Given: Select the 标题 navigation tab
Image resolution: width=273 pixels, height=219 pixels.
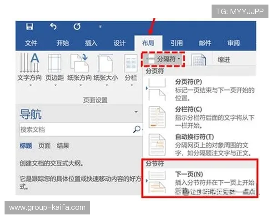Looking at the screenshot, I should pyautogui.click(x=26, y=146).
